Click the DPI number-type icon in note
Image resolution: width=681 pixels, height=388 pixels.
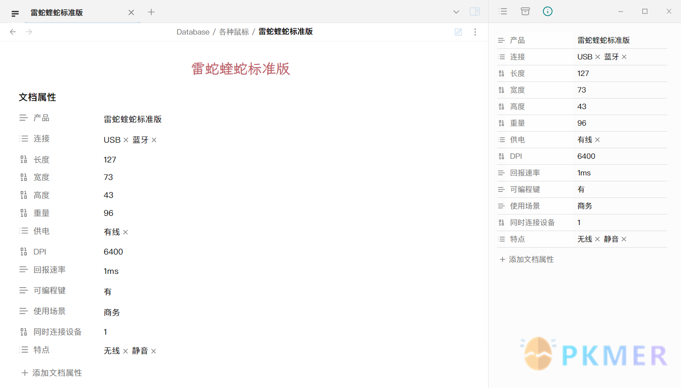tap(23, 252)
